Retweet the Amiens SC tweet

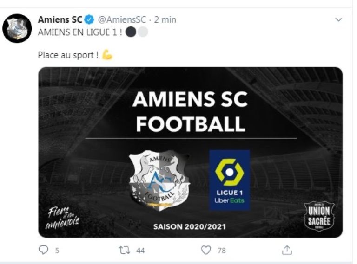click(x=124, y=250)
